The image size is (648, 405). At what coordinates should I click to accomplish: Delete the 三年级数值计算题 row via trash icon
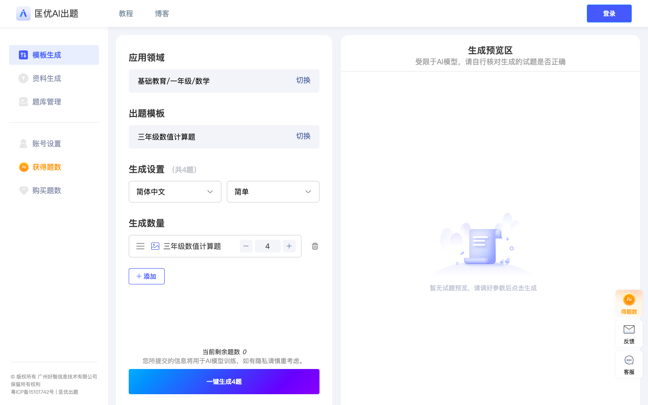[315, 246]
